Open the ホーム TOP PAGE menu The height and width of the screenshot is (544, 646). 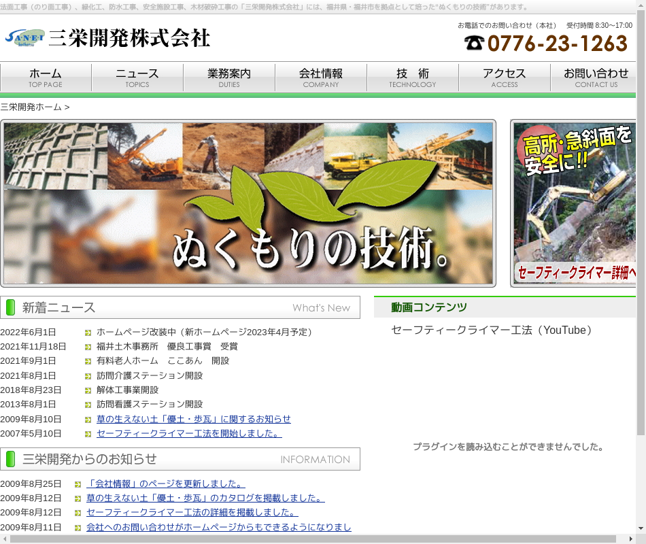pos(46,78)
